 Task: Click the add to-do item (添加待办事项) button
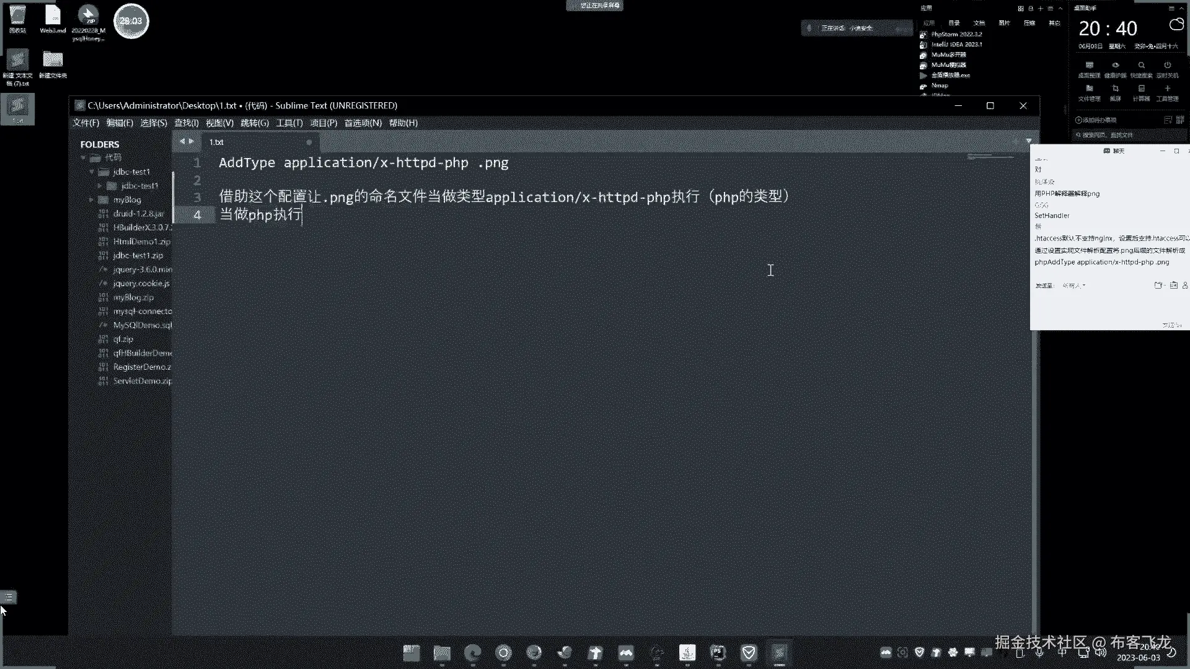click(1096, 120)
